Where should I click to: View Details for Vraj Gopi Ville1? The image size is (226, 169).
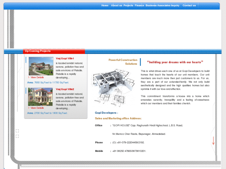tap(37, 77)
